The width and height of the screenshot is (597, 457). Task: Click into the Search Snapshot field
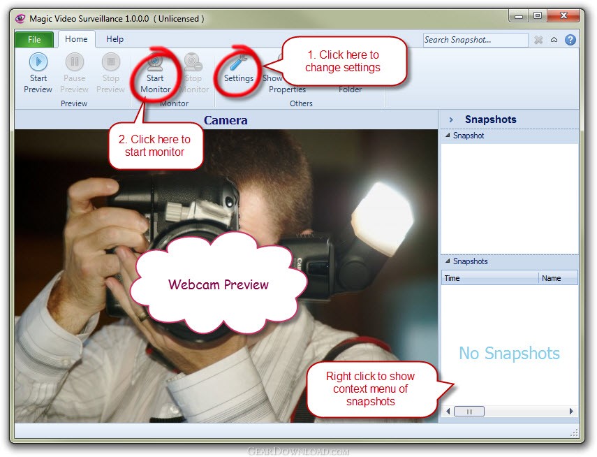click(476, 40)
